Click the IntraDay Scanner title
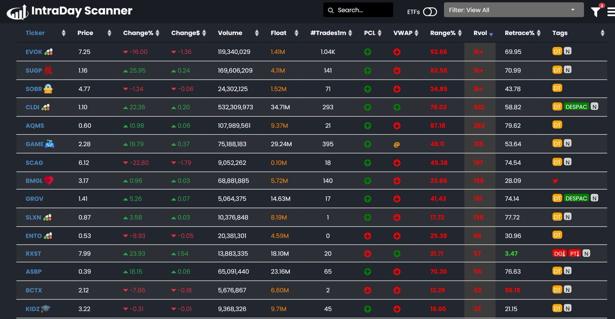Viewport: 615px width, 319px height. tap(82, 10)
